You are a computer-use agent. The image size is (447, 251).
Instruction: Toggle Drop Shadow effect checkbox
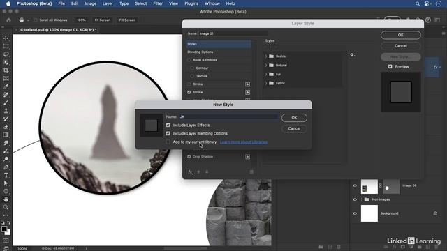[x=189, y=157]
